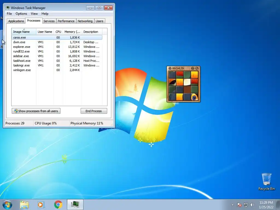Select the explorer.exe process

tap(57, 47)
